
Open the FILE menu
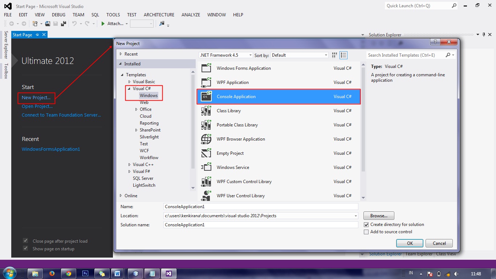pyautogui.click(x=8, y=15)
